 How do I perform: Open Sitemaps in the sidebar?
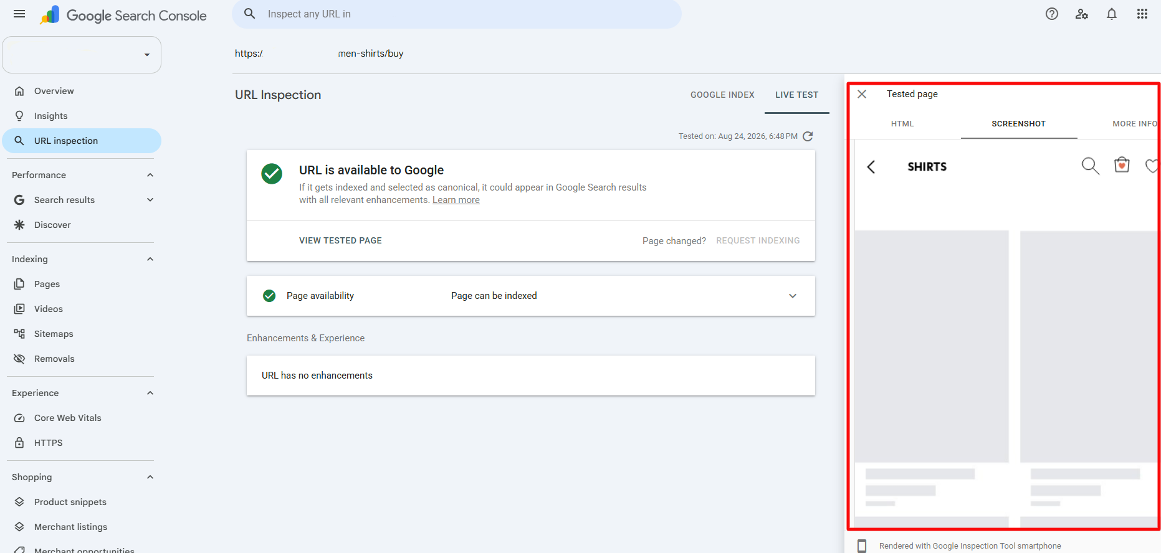click(x=82, y=334)
